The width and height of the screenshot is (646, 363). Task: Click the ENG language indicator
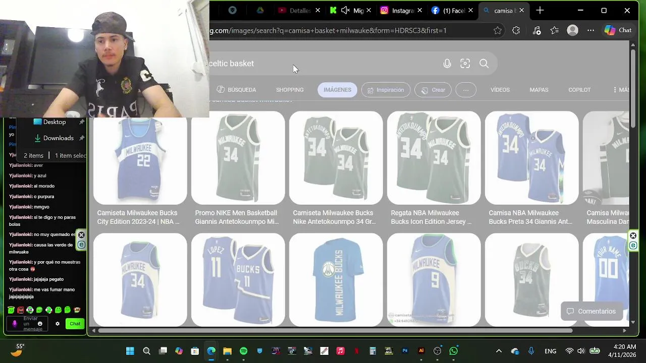(550, 351)
